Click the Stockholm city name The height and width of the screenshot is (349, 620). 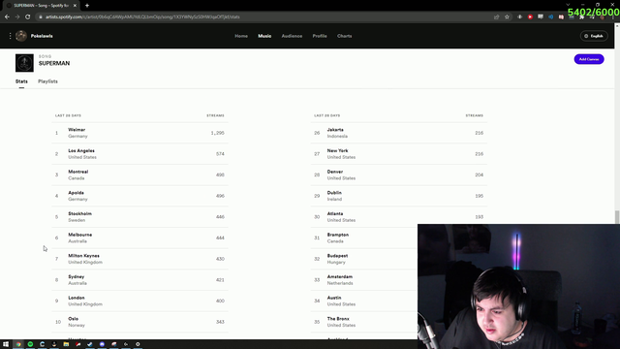[x=79, y=213]
